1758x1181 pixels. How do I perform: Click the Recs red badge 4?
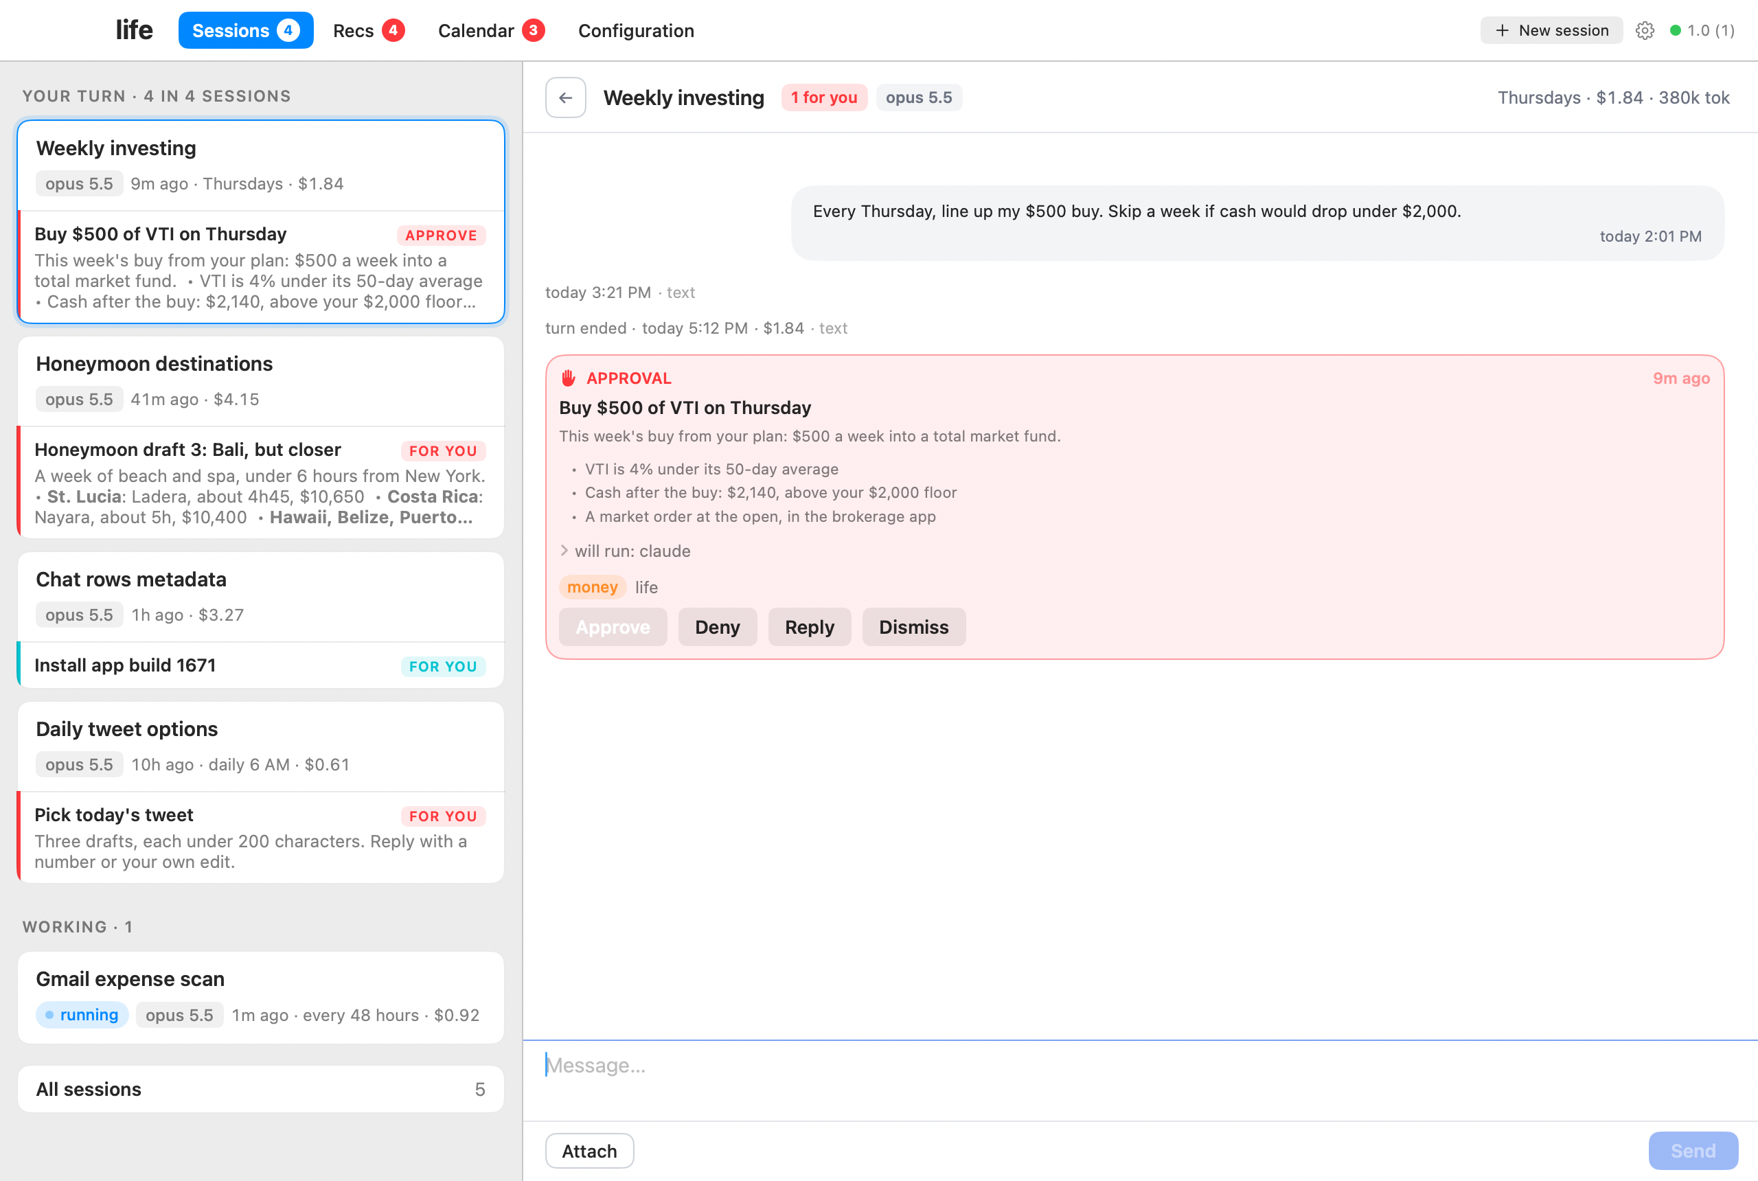coord(393,30)
